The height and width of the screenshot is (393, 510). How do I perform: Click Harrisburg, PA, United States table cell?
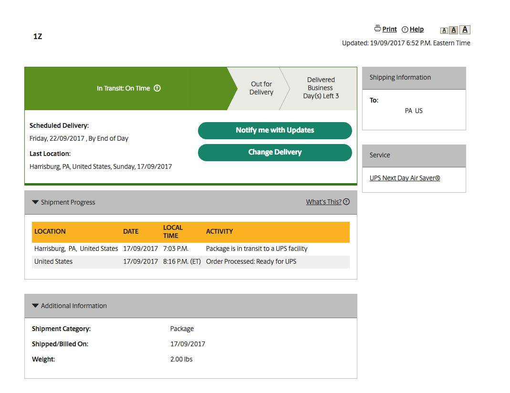pyautogui.click(x=76, y=248)
